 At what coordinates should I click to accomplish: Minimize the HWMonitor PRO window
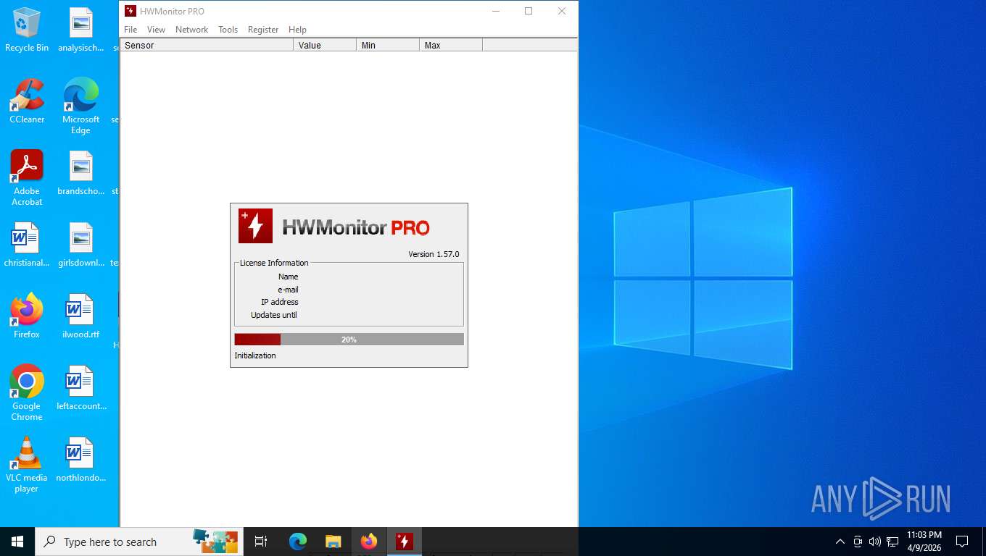496,11
